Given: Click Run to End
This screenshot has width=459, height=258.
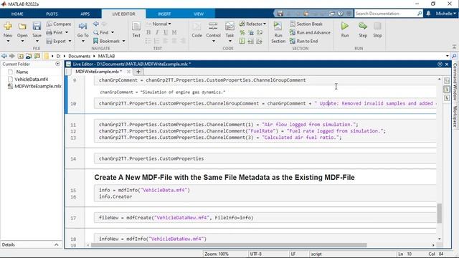Looking at the screenshot, I should coord(303,42).
